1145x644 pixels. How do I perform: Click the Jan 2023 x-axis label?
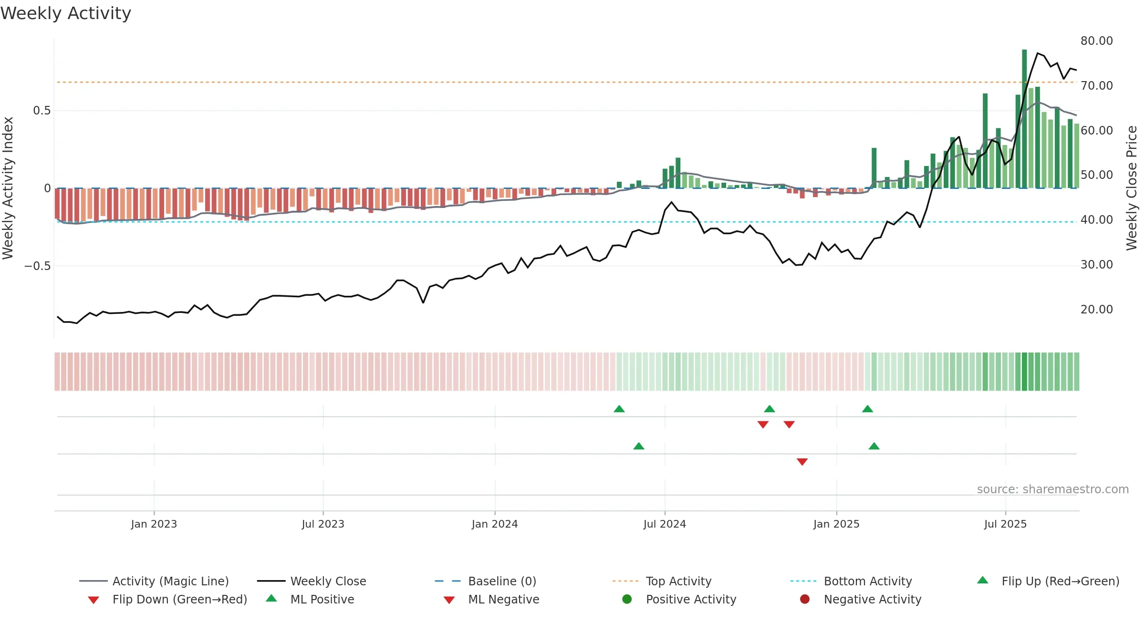[154, 524]
